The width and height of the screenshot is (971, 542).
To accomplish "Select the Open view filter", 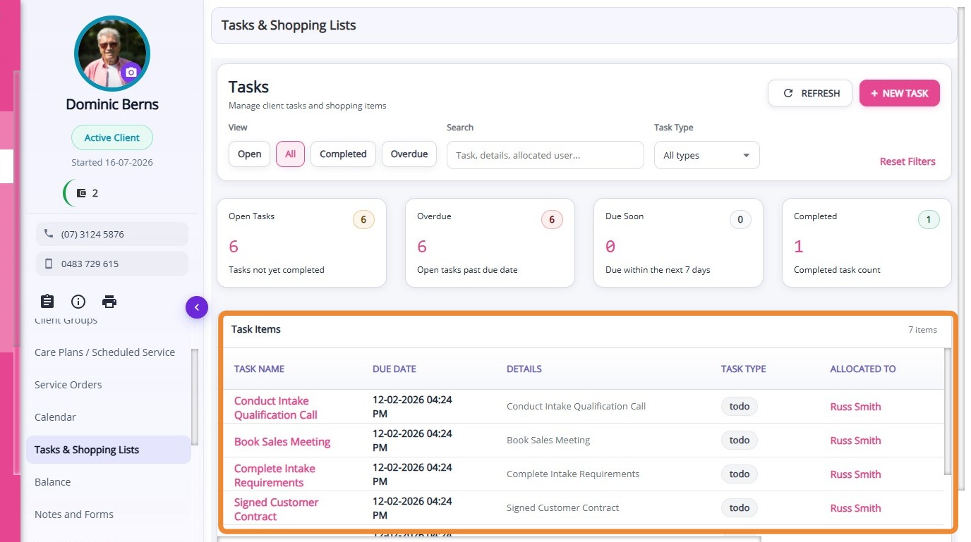I will tap(249, 154).
